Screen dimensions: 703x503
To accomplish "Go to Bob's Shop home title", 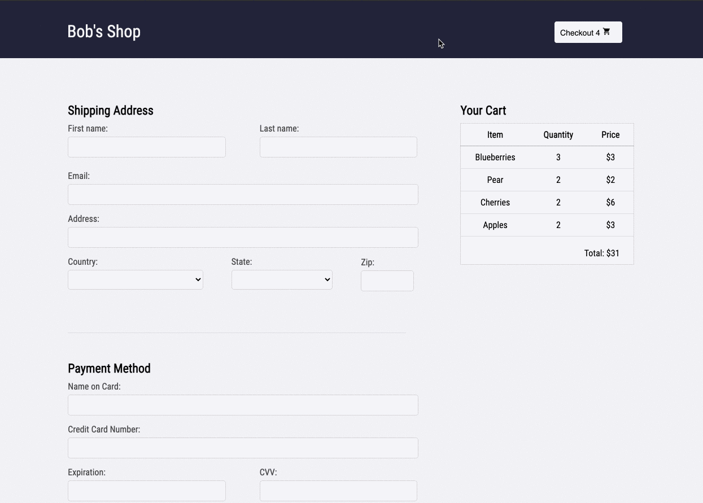I will pyautogui.click(x=104, y=32).
